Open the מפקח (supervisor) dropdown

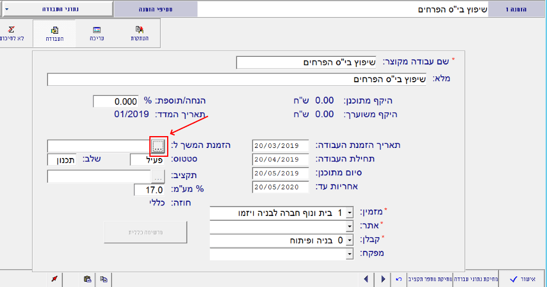[x=349, y=253]
